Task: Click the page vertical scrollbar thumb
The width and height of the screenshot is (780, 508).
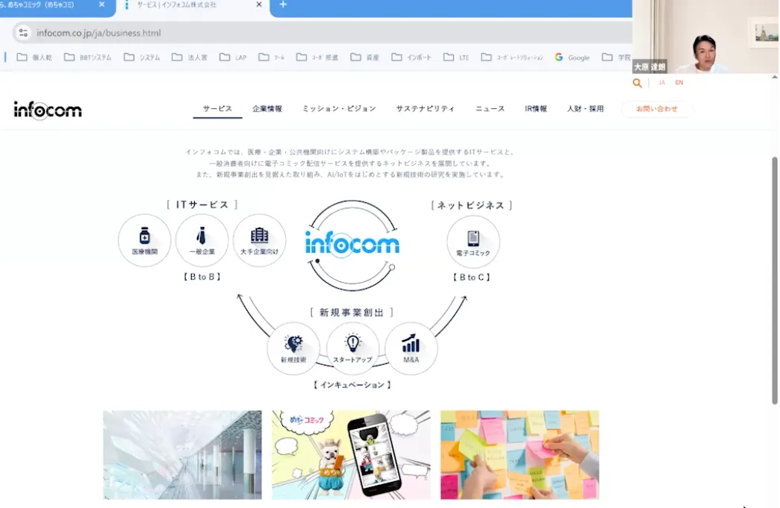Action: click(x=775, y=280)
